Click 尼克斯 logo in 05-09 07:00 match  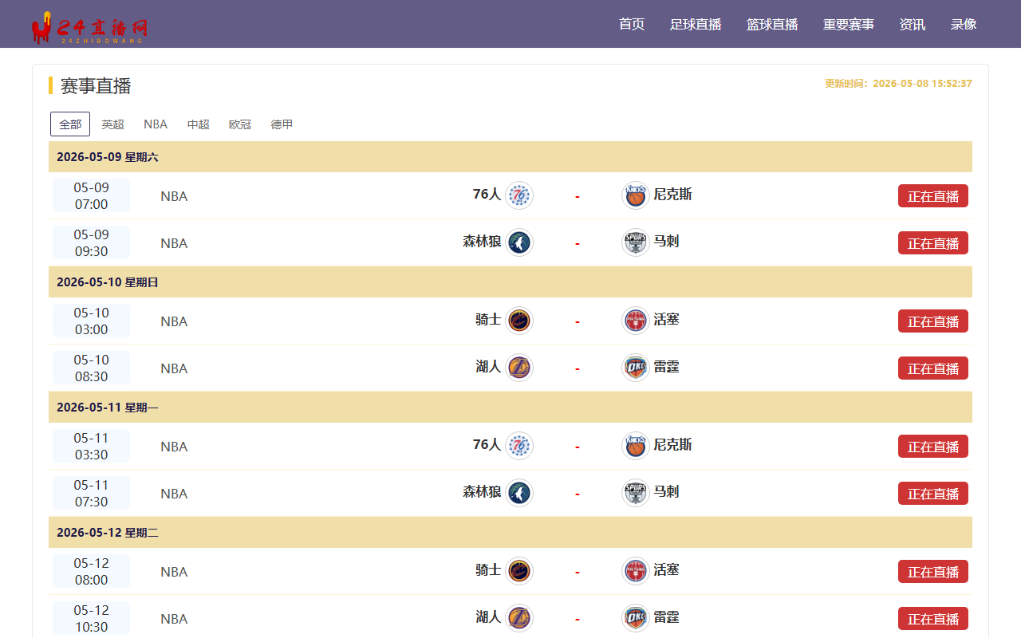point(636,195)
